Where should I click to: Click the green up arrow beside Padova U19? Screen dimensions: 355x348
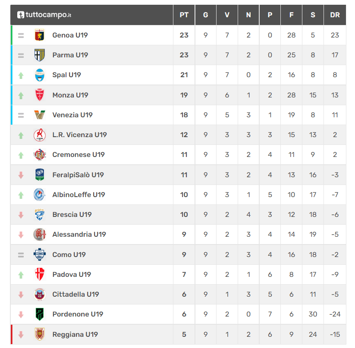(21, 275)
